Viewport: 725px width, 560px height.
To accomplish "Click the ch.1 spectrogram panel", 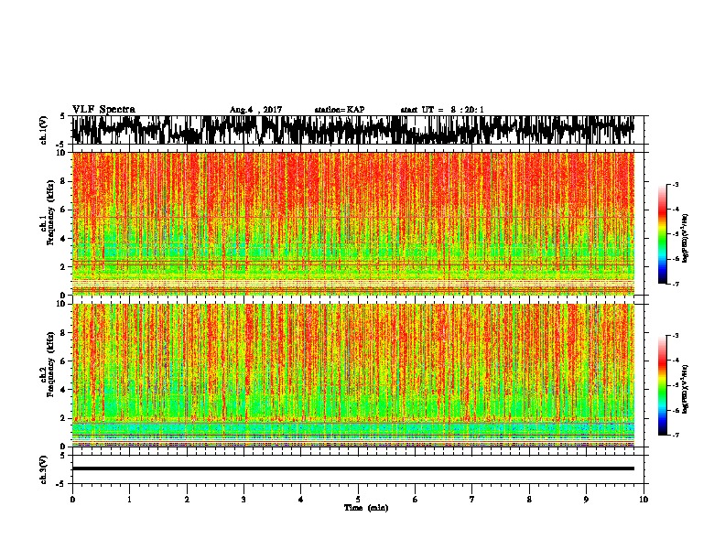I will point(352,223).
